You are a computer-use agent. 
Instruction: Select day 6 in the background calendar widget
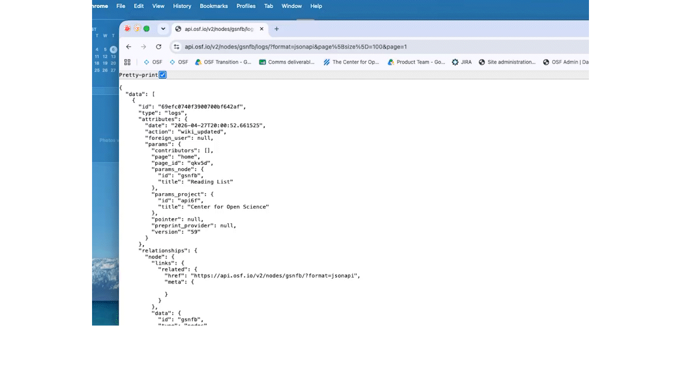[113, 49]
